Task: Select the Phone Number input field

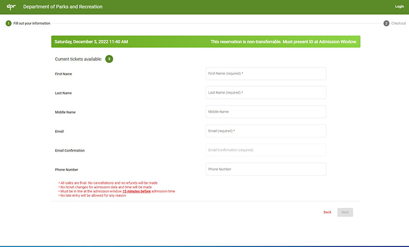Action: pyautogui.click(x=266, y=169)
